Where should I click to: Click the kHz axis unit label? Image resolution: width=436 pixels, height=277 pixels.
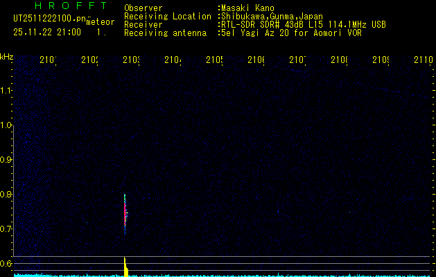7,56
